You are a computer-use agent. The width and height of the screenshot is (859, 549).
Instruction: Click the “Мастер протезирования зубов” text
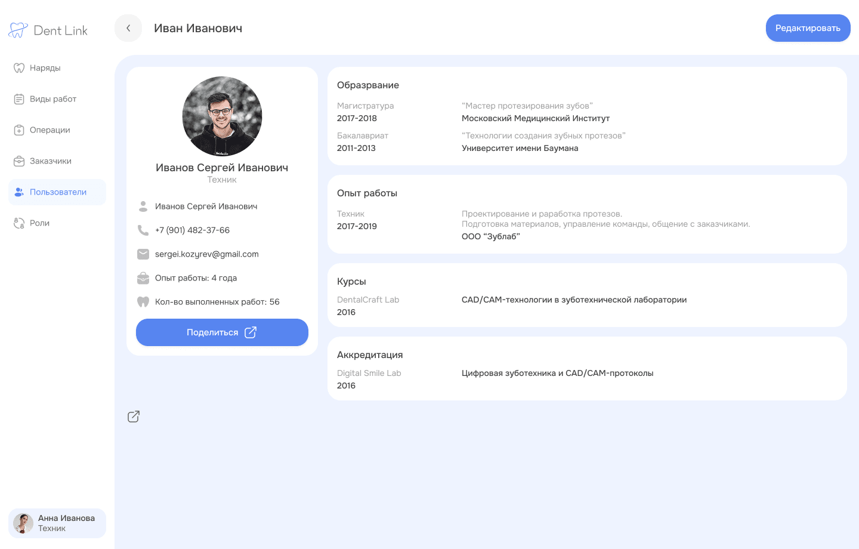(527, 106)
